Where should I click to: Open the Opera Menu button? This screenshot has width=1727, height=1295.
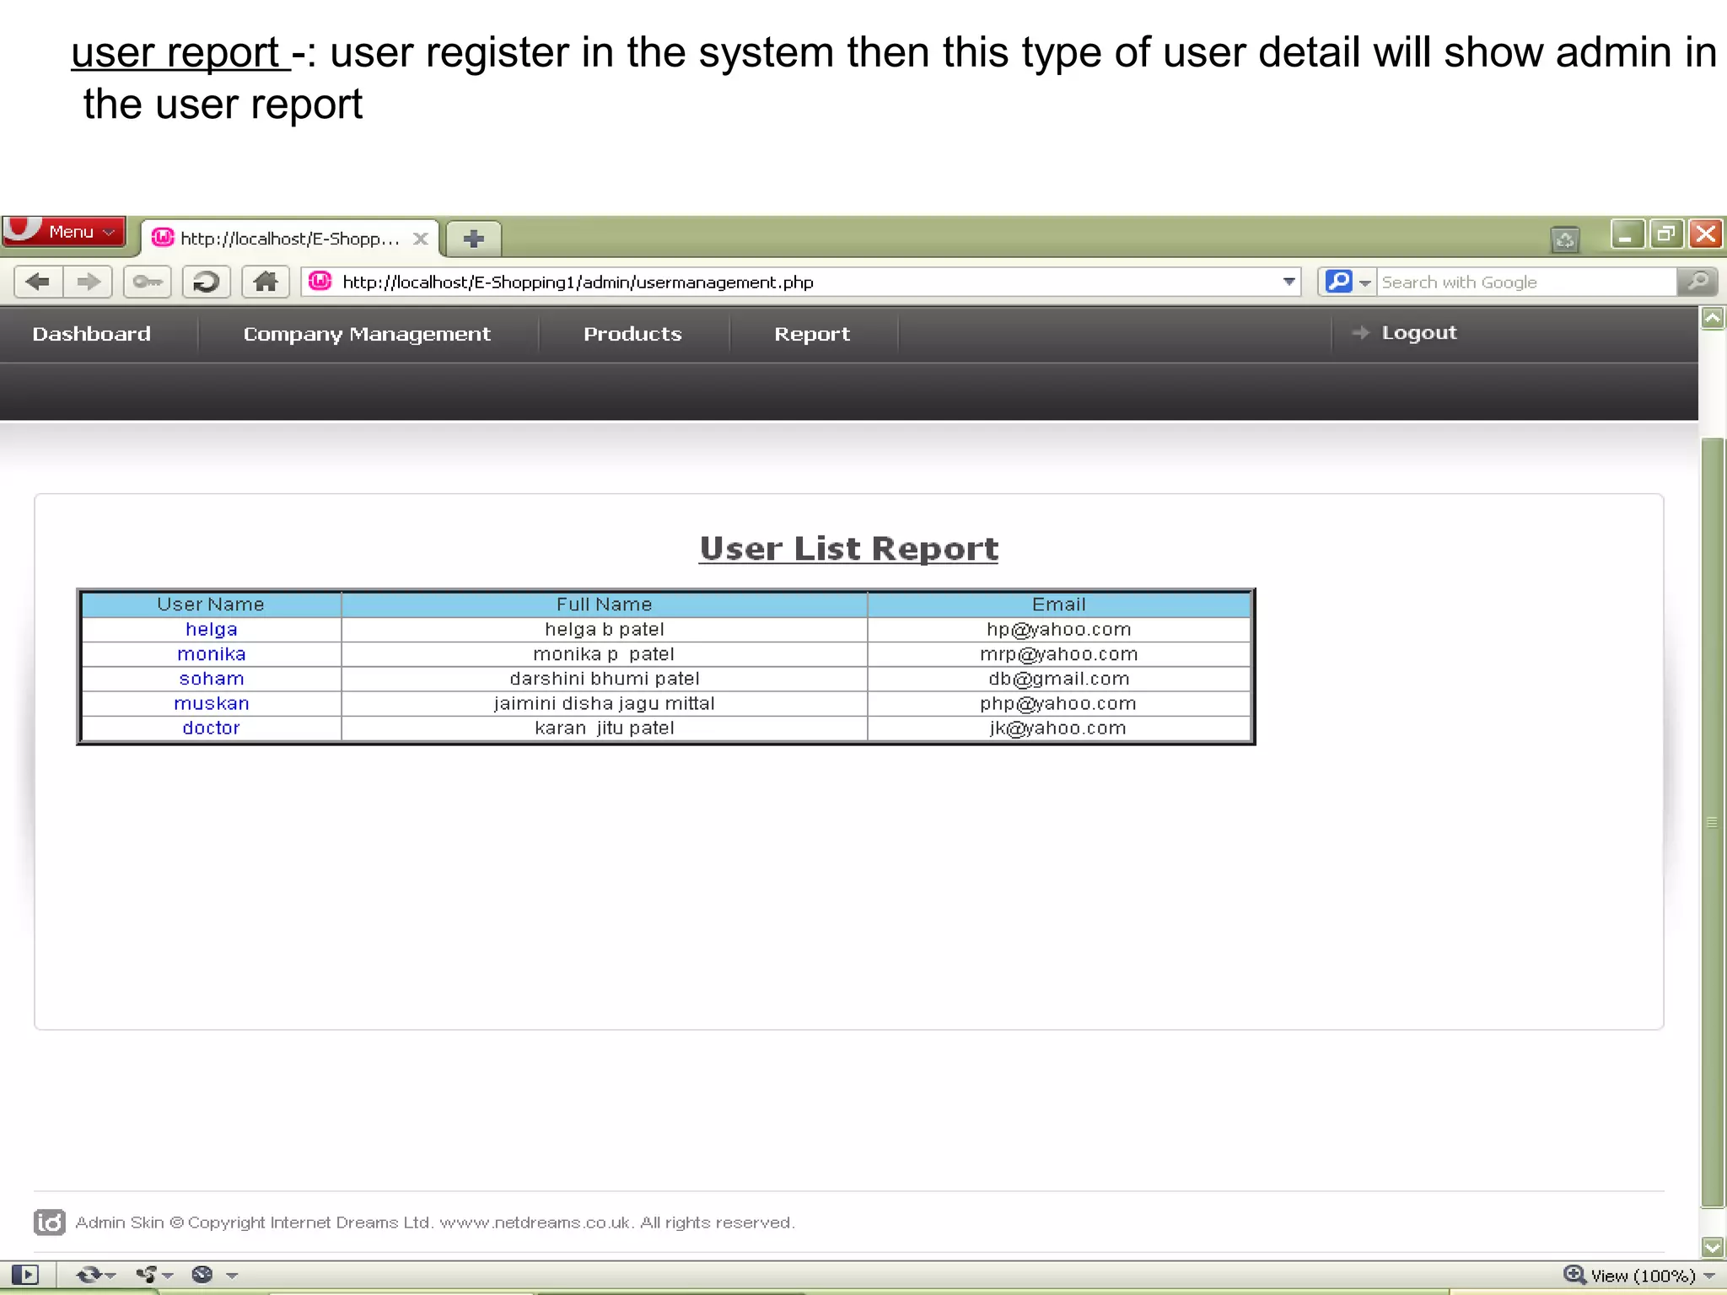[64, 232]
